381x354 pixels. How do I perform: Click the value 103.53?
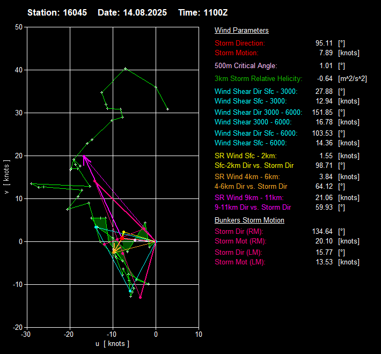322,134
